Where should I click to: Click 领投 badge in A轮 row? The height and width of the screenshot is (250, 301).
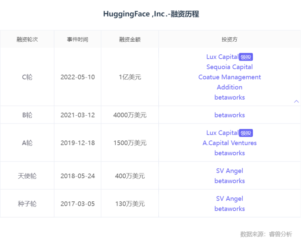pos(246,133)
